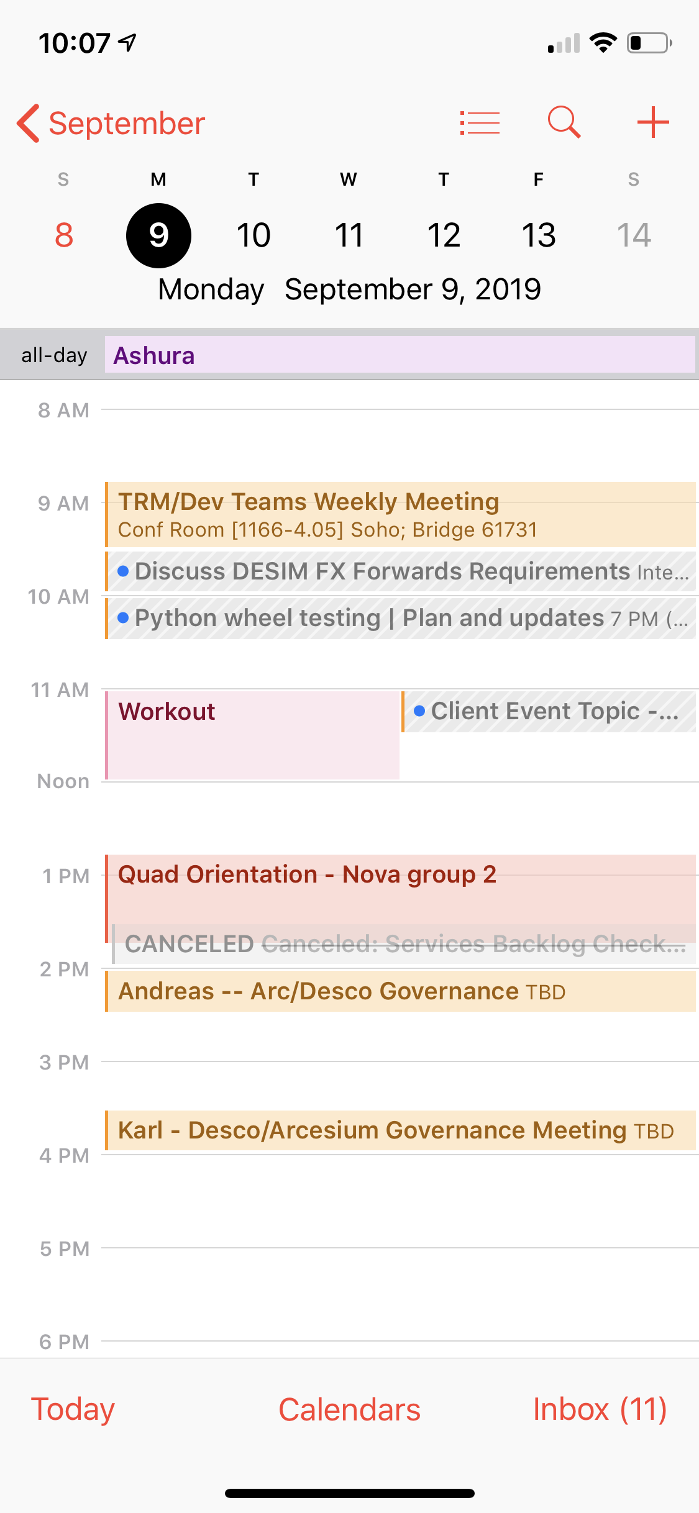Open the calendar search magnifier
Image resolution: width=699 pixels, height=1513 pixels.
[564, 122]
